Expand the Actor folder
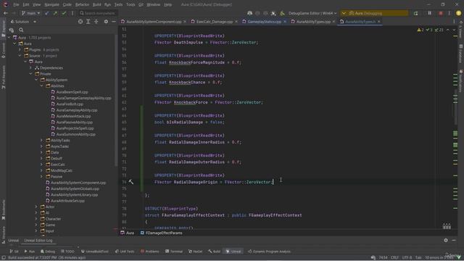The image size is (464, 261). 36,207
